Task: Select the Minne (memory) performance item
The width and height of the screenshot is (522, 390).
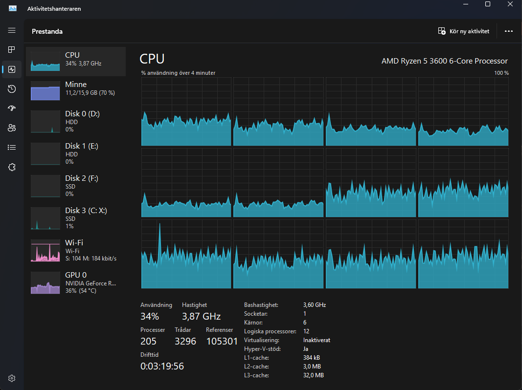Action: point(76,91)
